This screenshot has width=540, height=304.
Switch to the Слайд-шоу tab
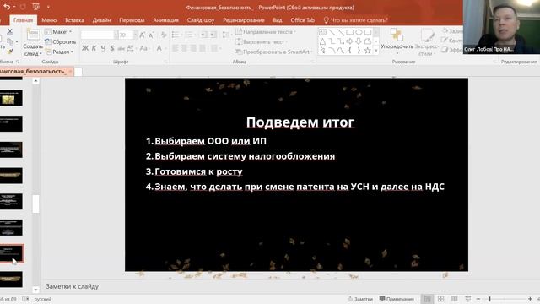[x=201, y=20]
